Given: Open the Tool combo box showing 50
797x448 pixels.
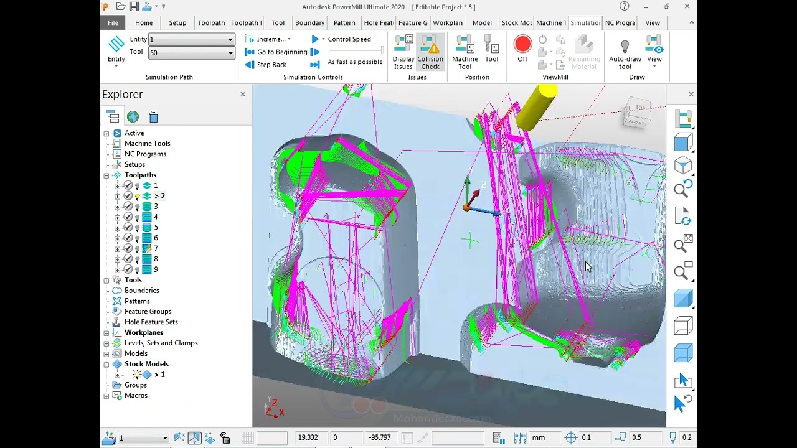Looking at the screenshot, I should click(x=191, y=53).
